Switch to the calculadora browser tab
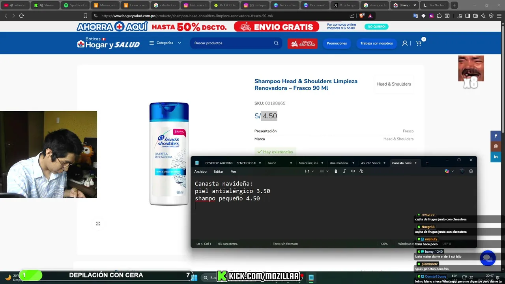The width and height of the screenshot is (505, 284). (165, 5)
